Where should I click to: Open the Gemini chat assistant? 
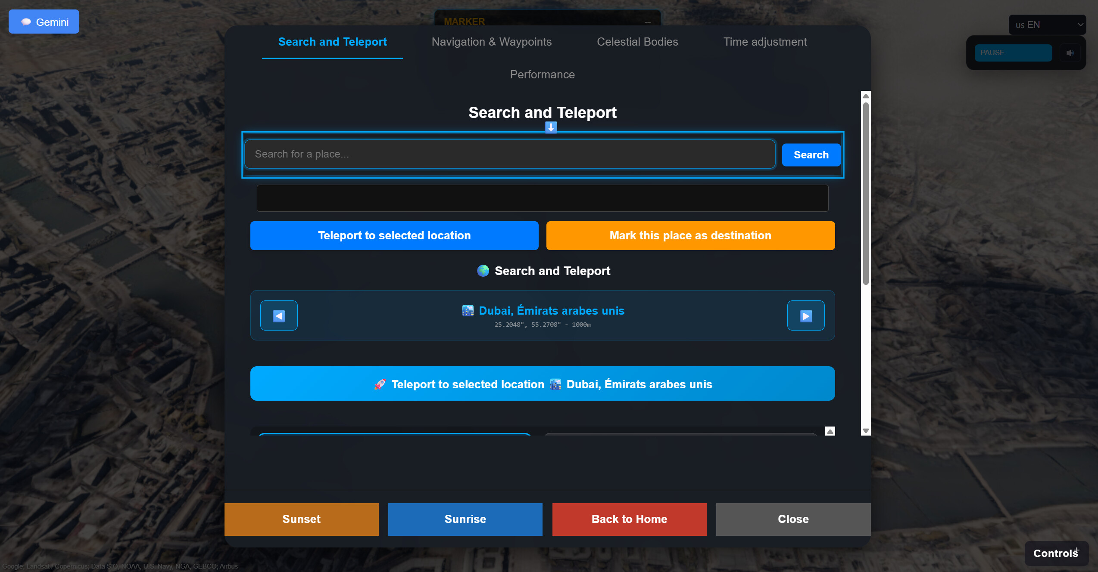coord(44,21)
